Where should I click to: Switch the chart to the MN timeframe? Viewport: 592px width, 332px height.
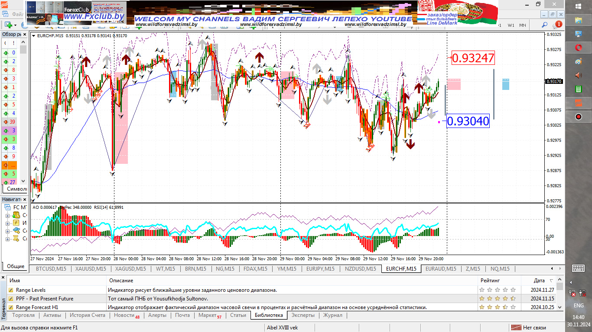tap(523, 25)
